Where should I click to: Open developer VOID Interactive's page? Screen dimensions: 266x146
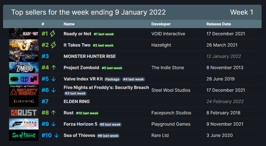click(x=168, y=34)
